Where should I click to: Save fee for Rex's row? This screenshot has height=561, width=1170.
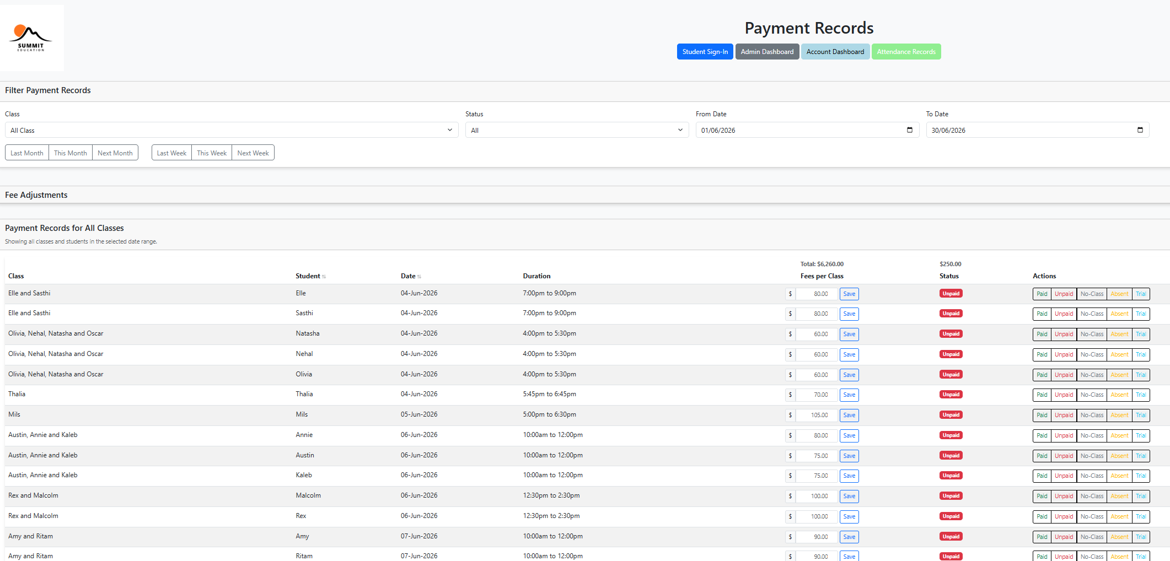click(x=849, y=516)
